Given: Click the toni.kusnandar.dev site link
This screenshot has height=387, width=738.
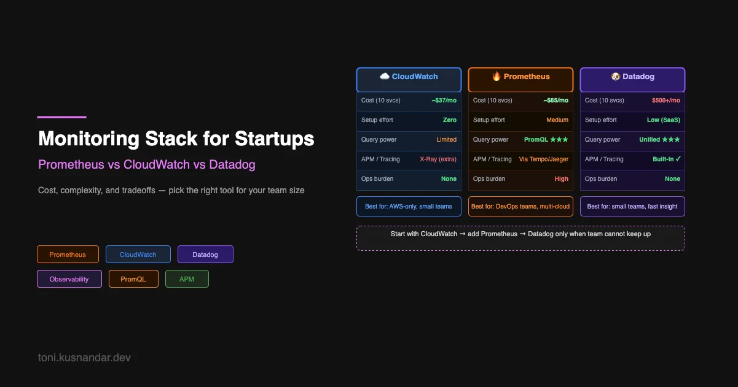Looking at the screenshot, I should (84, 358).
